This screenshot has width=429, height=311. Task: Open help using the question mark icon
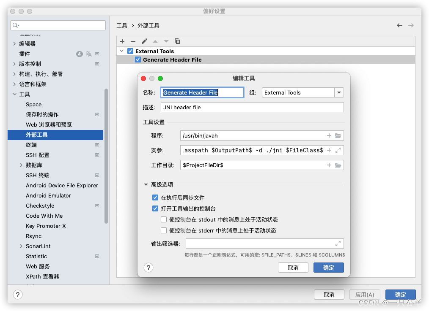pos(148,268)
